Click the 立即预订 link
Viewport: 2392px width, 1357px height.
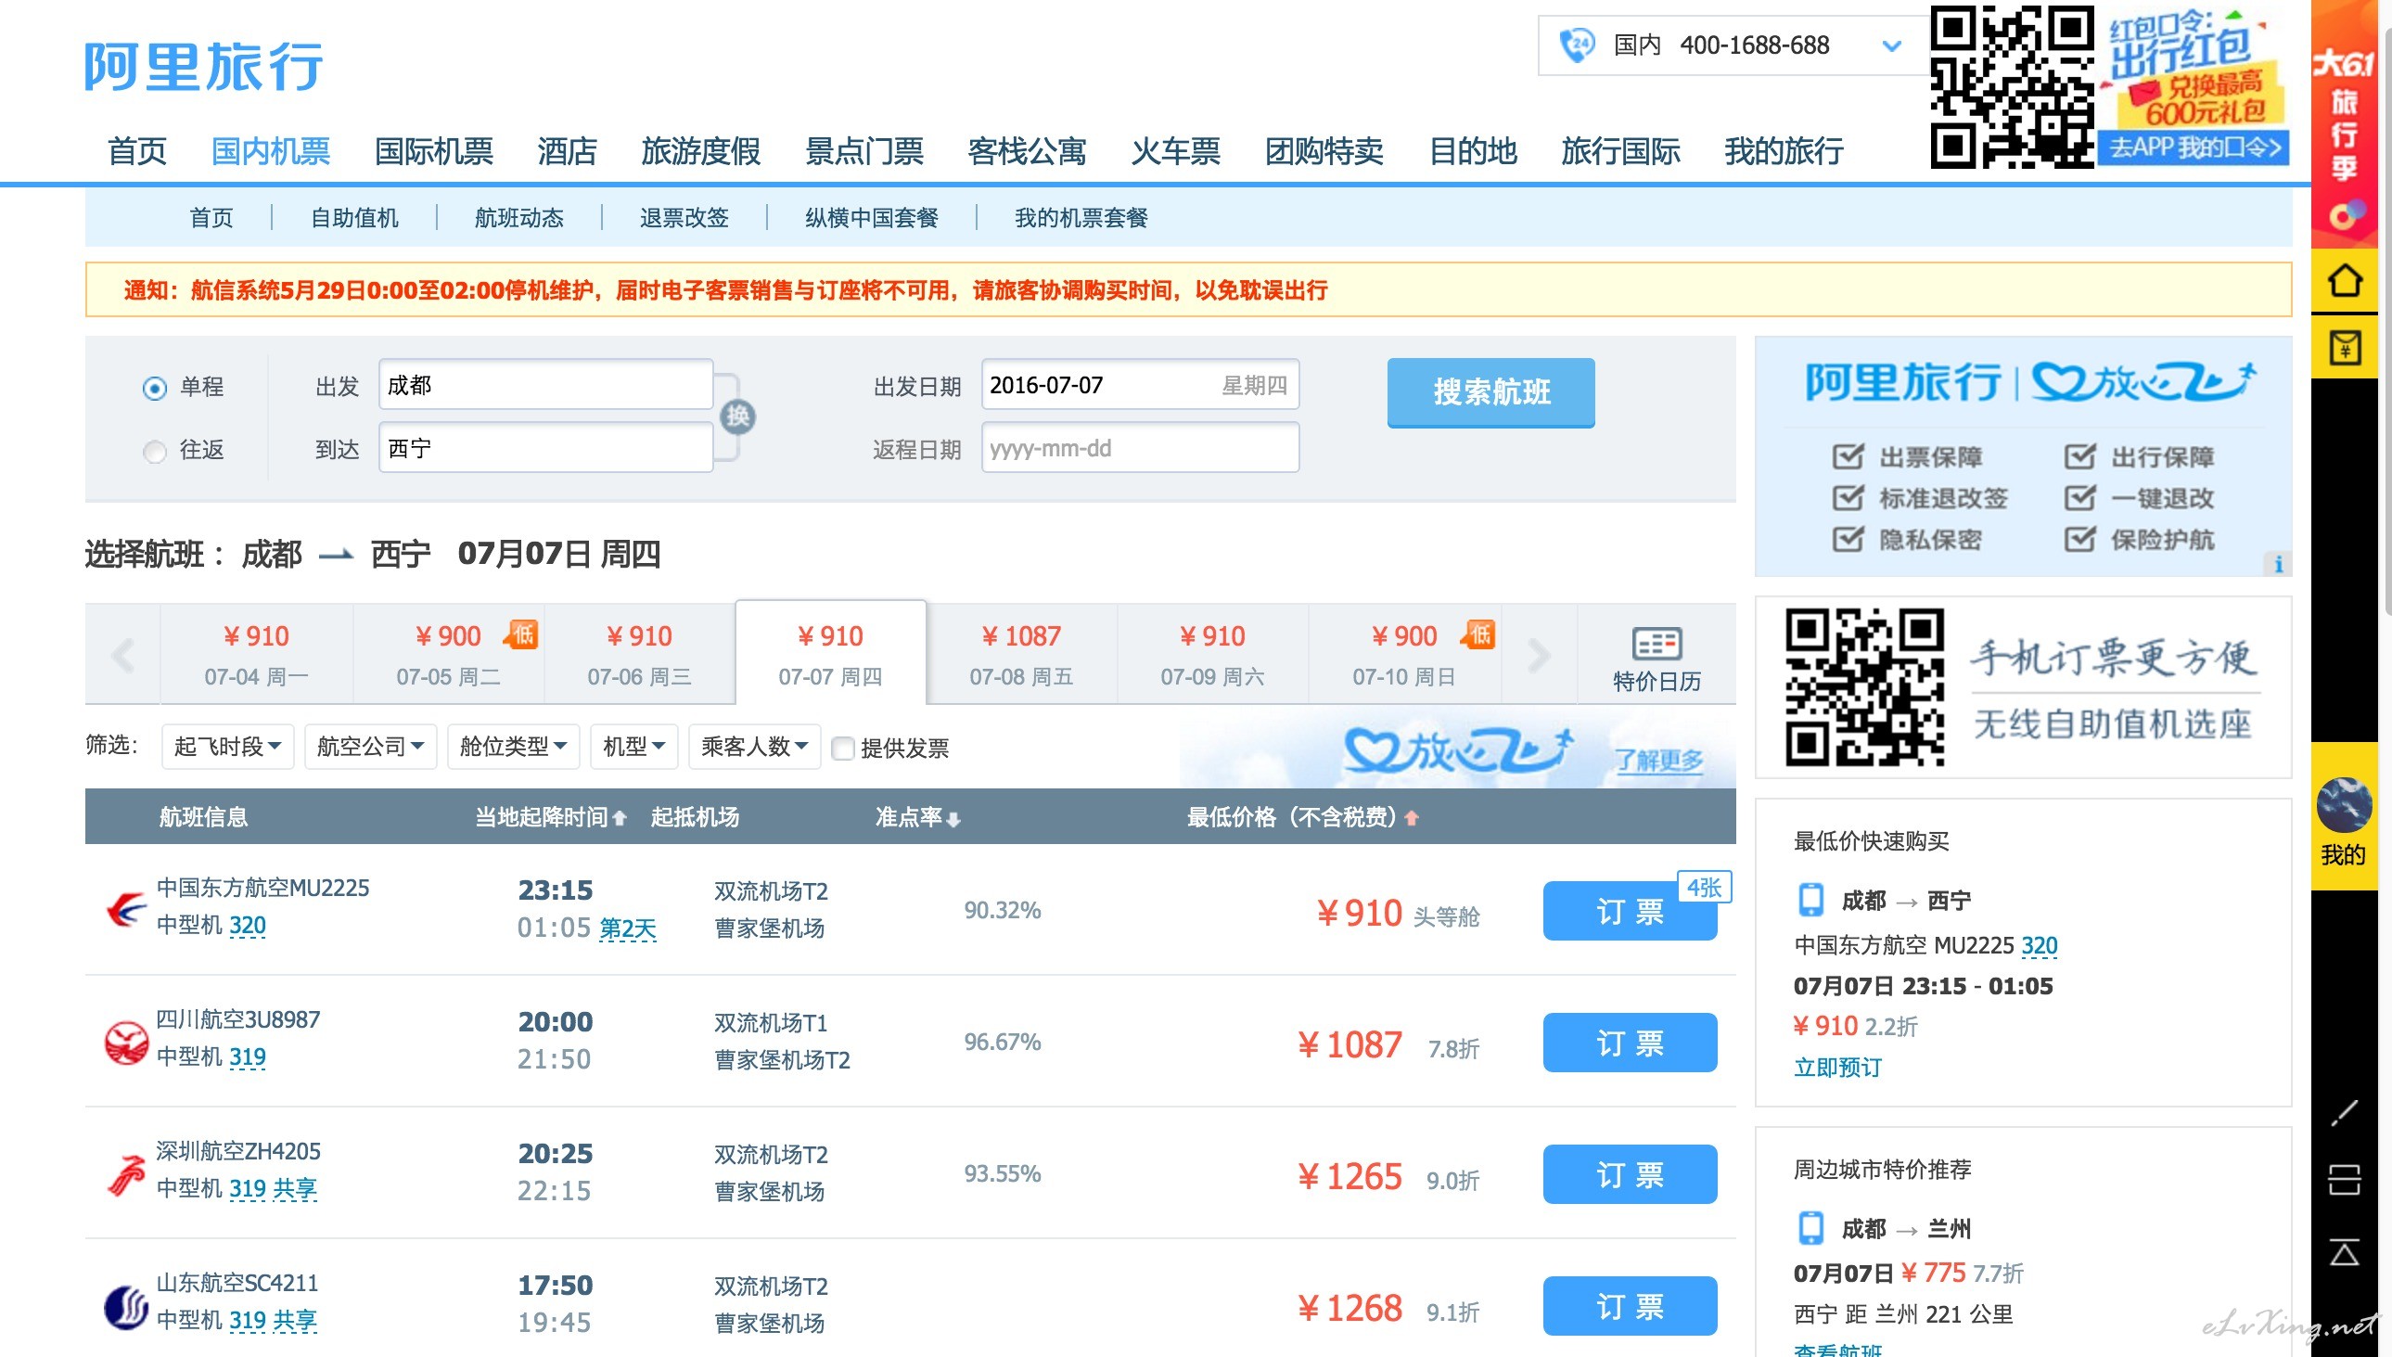pyautogui.click(x=1837, y=1068)
